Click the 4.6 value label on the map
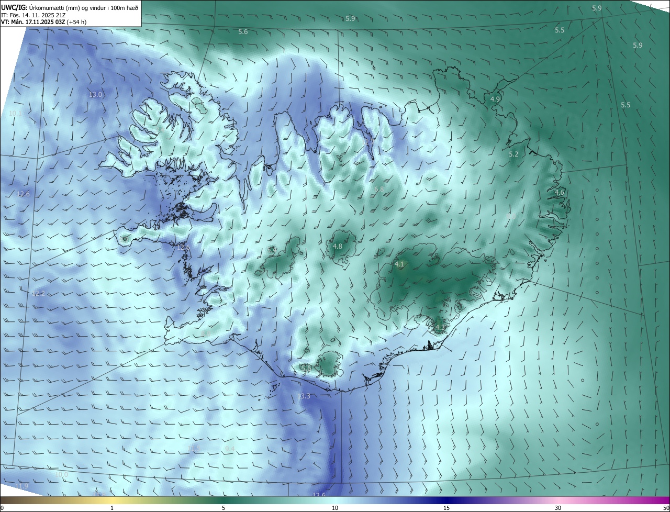Image resolution: width=670 pixels, height=512 pixels. (x=560, y=193)
